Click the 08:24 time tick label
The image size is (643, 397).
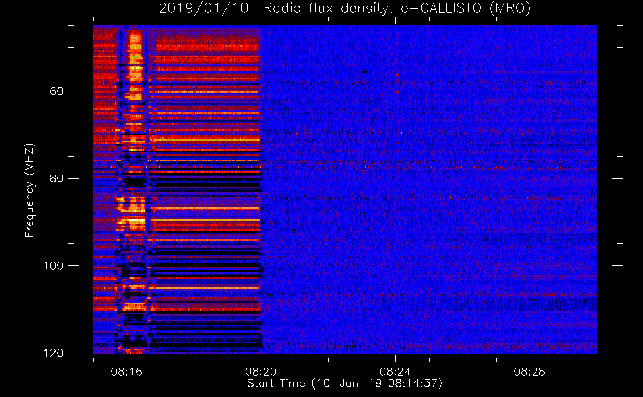pos(395,372)
